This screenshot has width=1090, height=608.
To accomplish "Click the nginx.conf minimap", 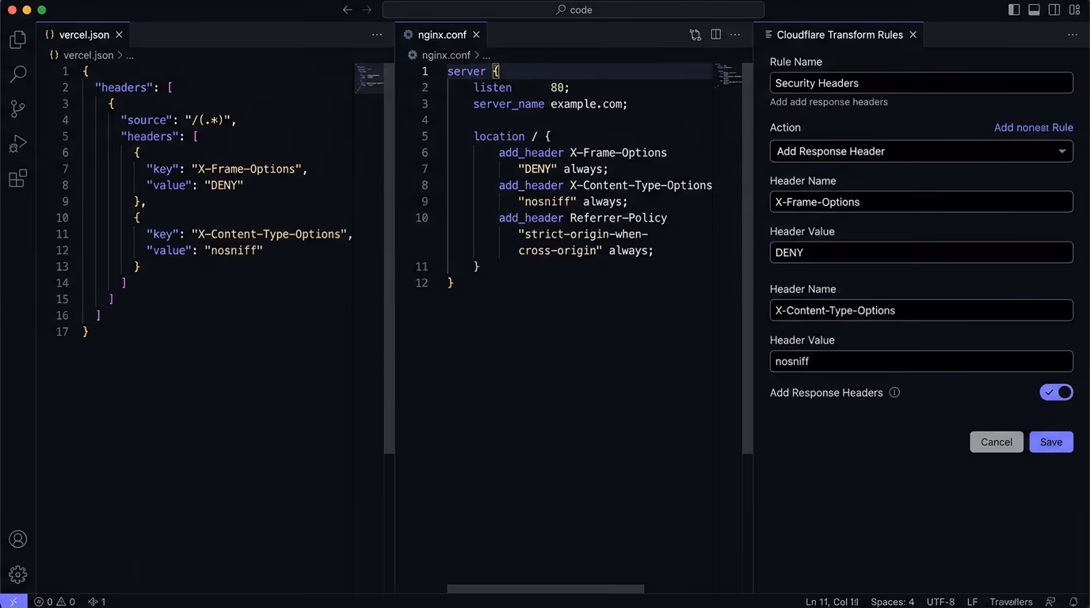I will pyautogui.click(x=729, y=74).
